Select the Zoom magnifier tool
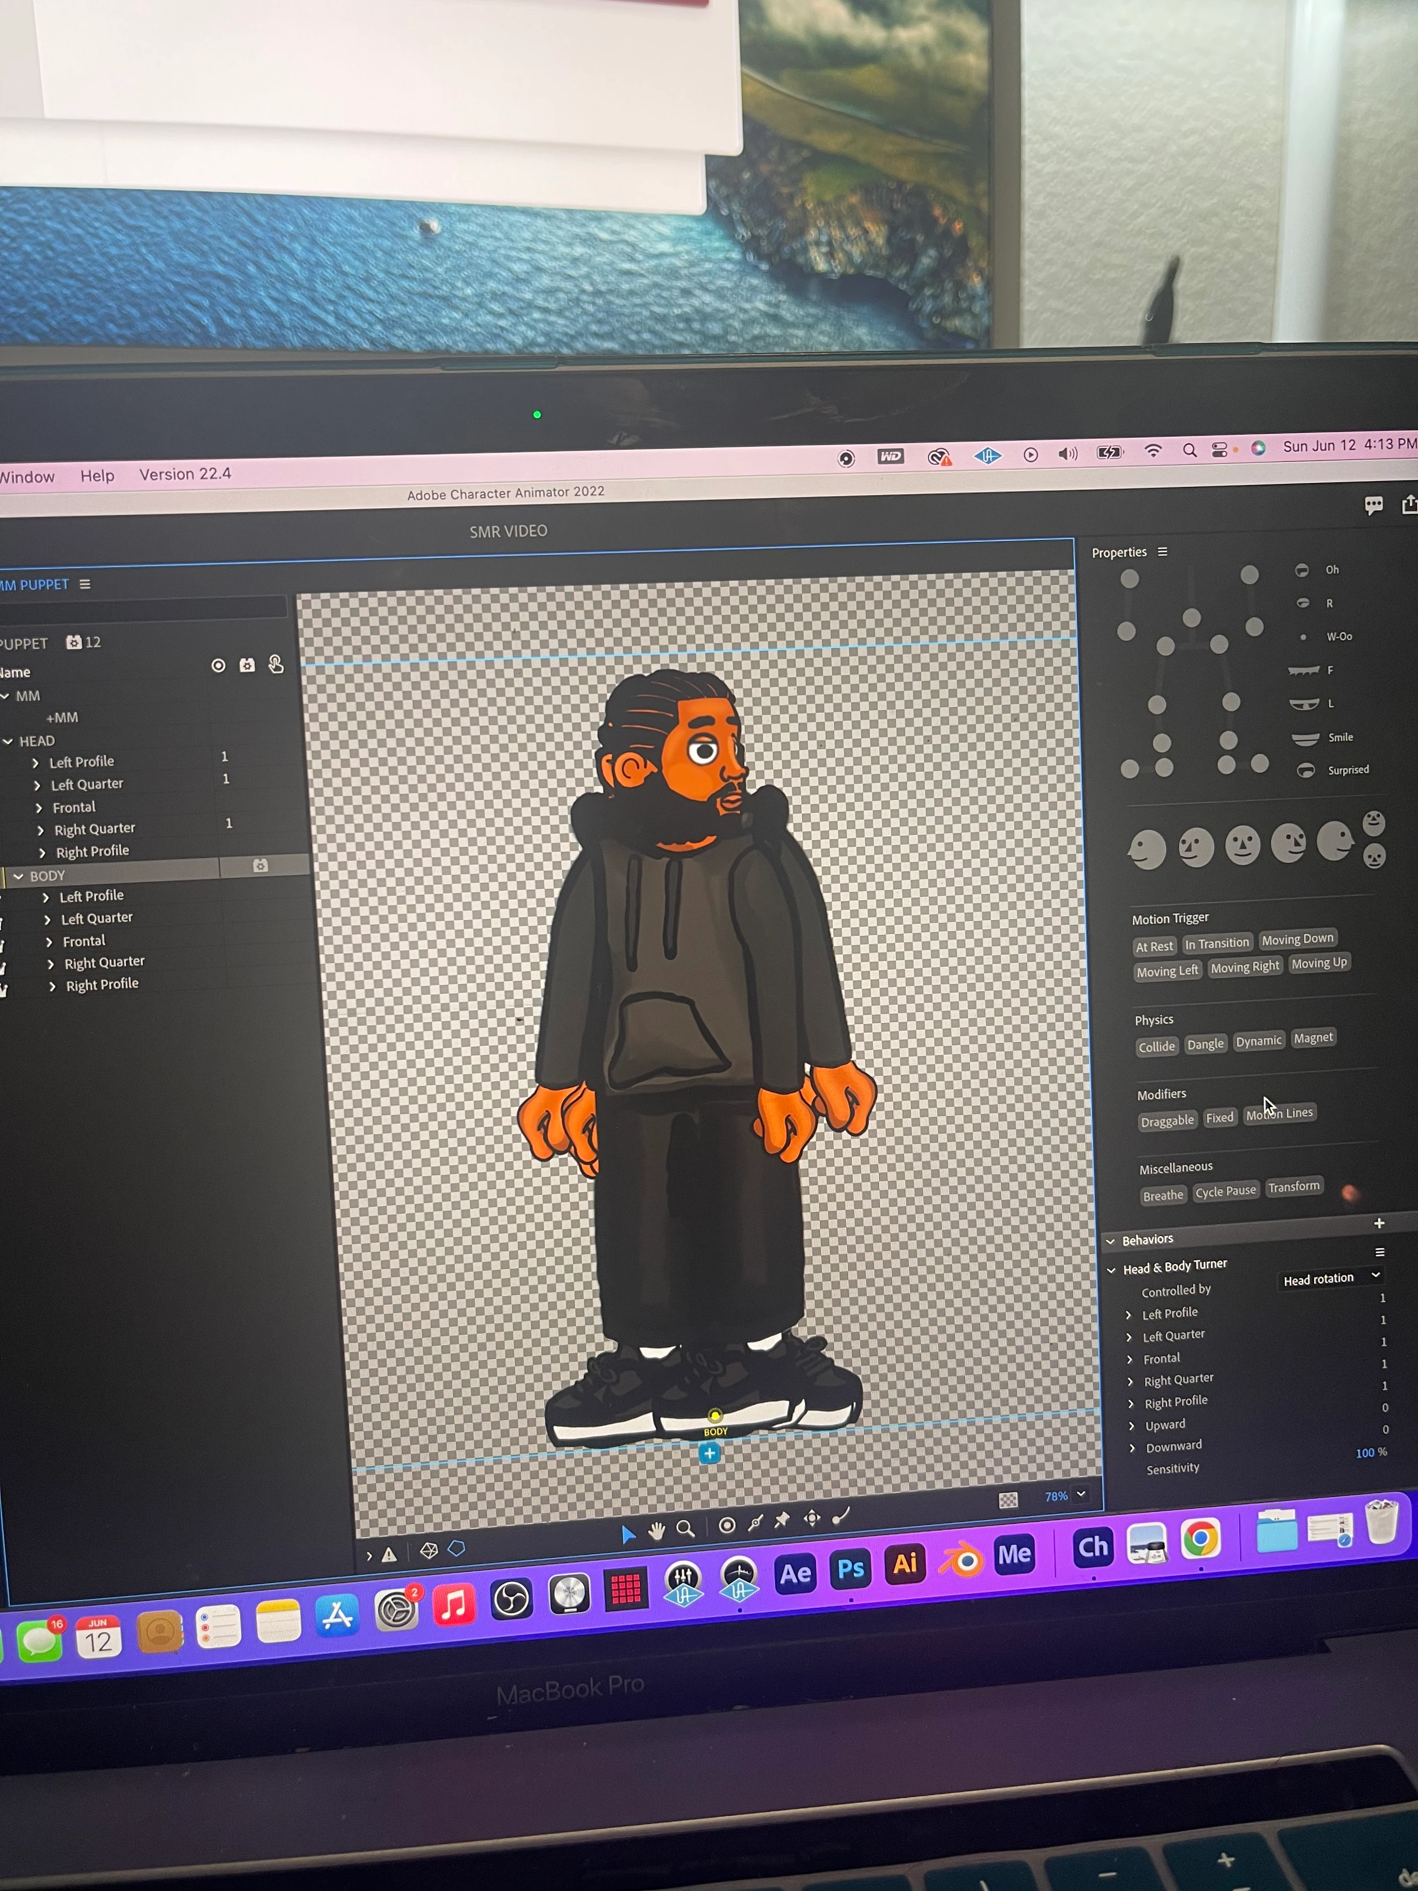The width and height of the screenshot is (1418, 1891). (686, 1528)
